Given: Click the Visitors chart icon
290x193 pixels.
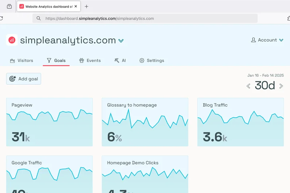Looking at the screenshot, I should pos(12,60).
